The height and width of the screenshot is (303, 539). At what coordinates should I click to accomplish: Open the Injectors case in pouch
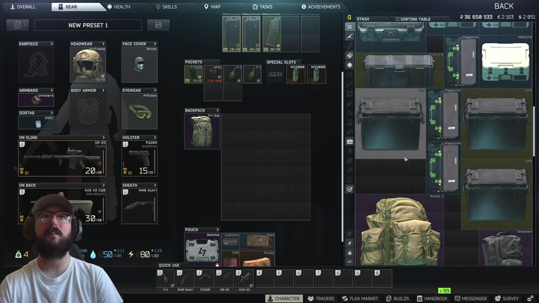231,241
